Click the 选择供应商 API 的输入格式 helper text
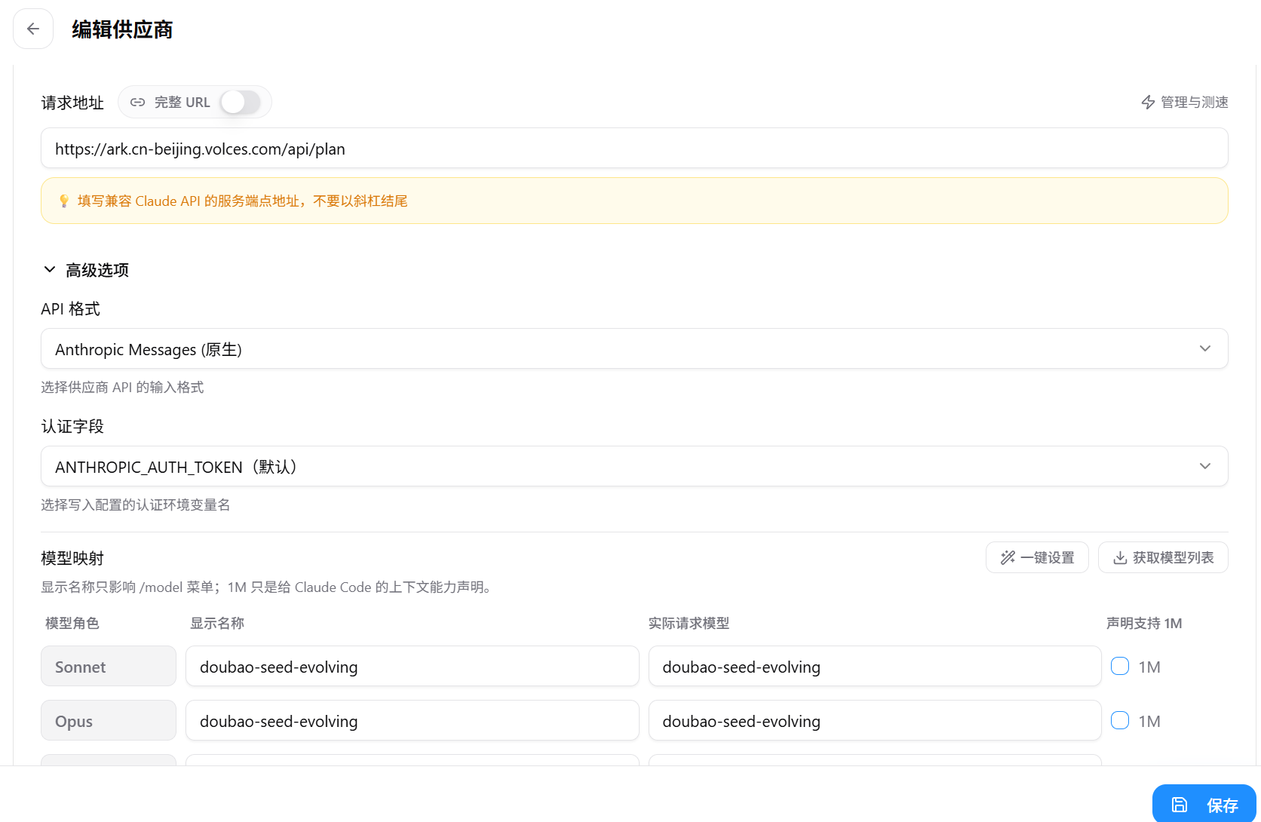Viewport: 1261px width, 822px height. point(122,387)
